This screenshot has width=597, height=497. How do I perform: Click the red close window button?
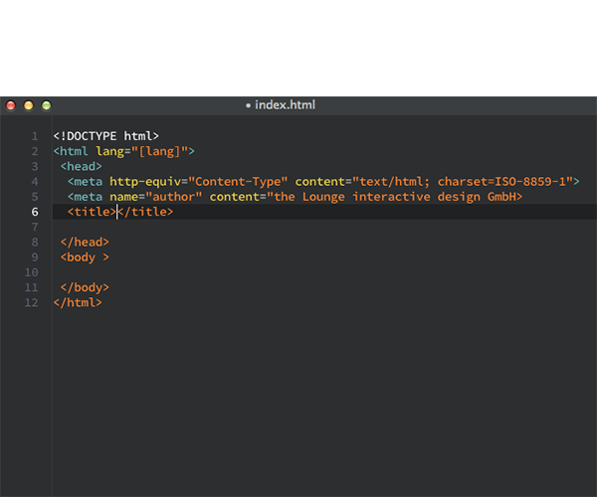coord(11,105)
